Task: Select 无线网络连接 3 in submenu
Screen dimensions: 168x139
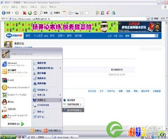Action: [73, 104]
